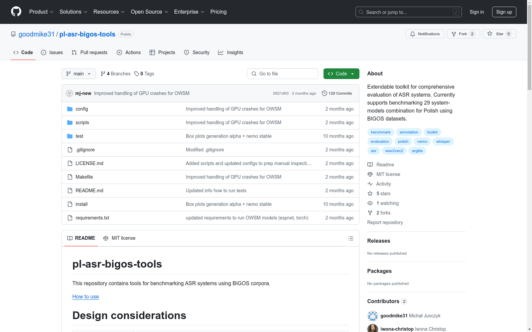
Task: Click the Go to file search field
Action: 283,74
